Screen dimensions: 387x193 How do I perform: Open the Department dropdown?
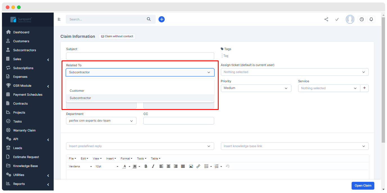[101, 121]
